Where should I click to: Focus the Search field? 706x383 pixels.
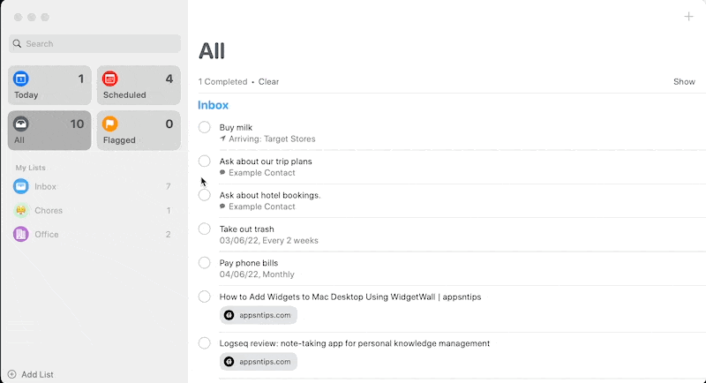pyautogui.click(x=94, y=43)
